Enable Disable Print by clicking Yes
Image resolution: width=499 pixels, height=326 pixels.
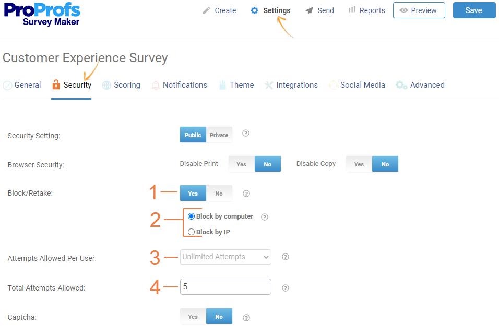[241, 164]
